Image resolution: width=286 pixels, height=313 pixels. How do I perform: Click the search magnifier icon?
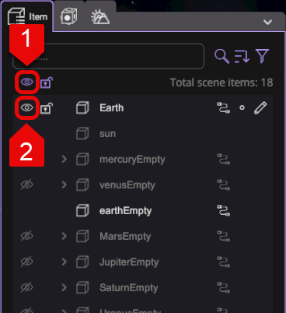[221, 56]
